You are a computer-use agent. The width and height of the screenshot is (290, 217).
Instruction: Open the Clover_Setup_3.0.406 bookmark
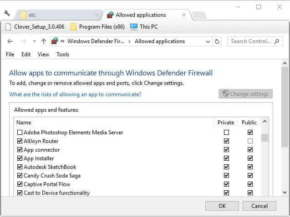35,27
